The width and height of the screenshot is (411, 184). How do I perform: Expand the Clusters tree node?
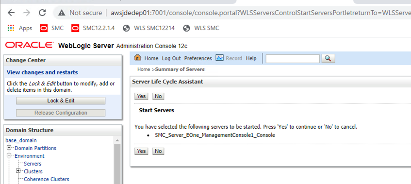[x=18, y=171]
